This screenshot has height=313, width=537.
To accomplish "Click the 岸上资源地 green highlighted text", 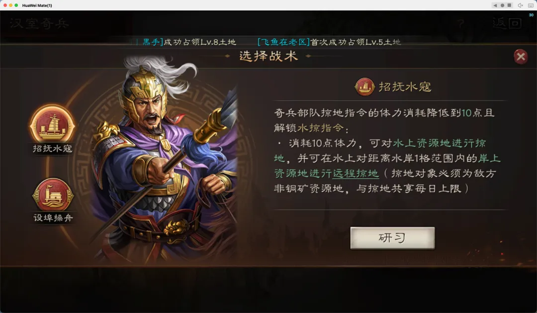I will pyautogui.click(x=387, y=166).
